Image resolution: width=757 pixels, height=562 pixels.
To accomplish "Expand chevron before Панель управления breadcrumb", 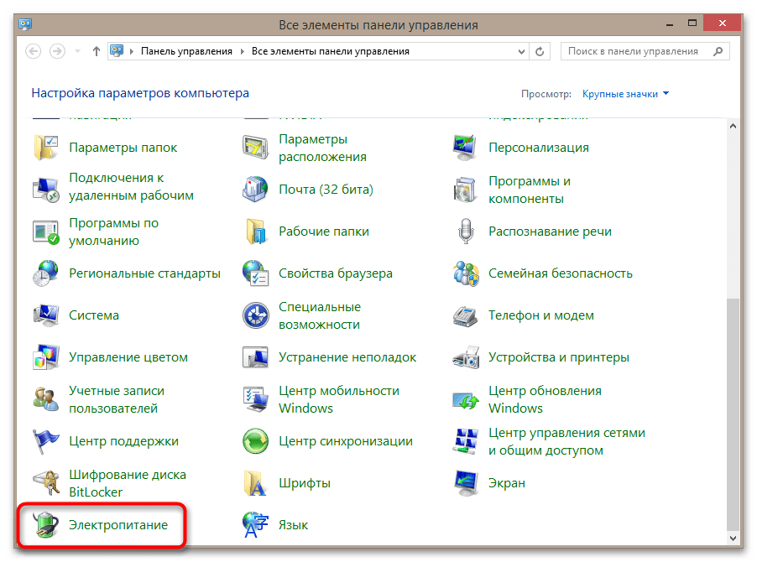I will click(131, 51).
